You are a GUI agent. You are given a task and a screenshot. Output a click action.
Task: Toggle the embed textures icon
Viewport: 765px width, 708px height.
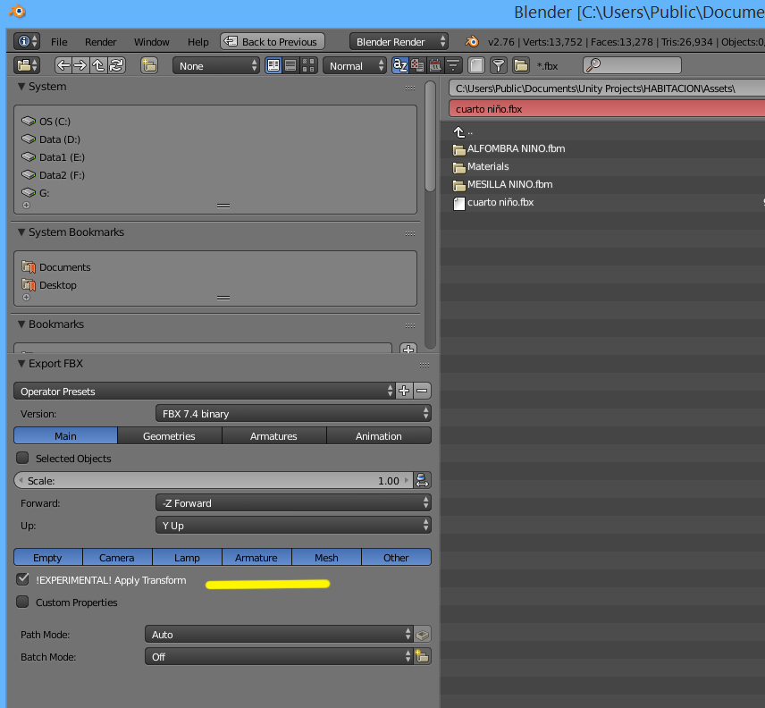pyautogui.click(x=423, y=635)
